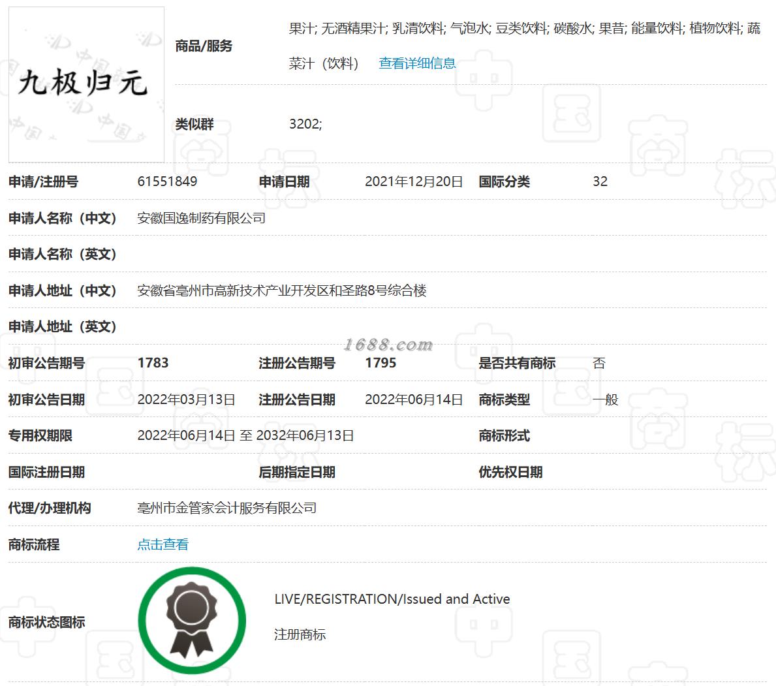Screen dimensions: 776x686
Task: Select agency name 亳州市金管家会计服务有限公司
Action: pos(226,508)
